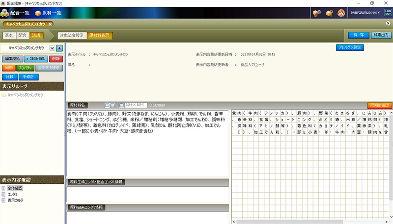Image resolution: width=393 pixels, height=224 pixels.
Task: Click the package box icon in header
Action: (x=329, y=12)
